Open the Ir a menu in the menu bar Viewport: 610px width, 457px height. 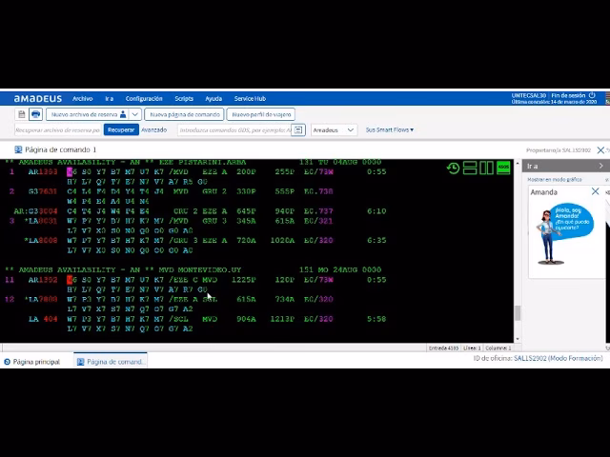(x=109, y=99)
